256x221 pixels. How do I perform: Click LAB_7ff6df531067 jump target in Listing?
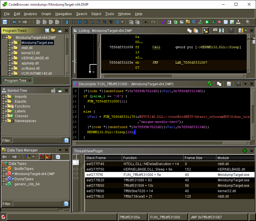pos(191,62)
